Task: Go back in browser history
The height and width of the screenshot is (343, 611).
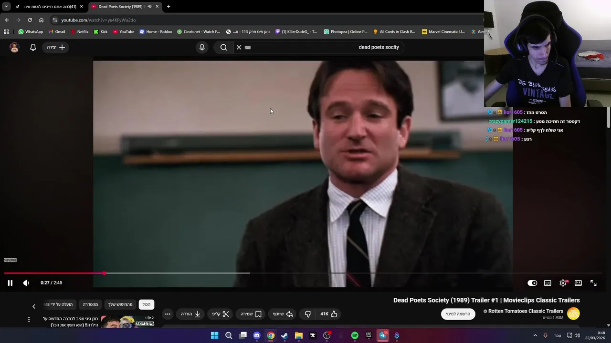Action: tap(7, 20)
